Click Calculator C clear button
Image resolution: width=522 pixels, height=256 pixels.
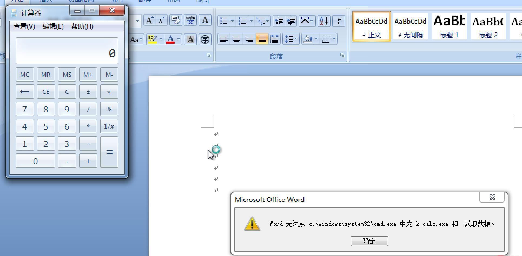tap(67, 92)
